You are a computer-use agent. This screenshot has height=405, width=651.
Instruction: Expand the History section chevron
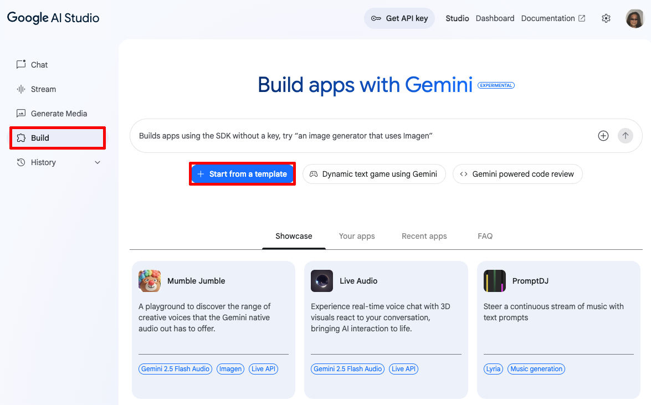point(98,162)
